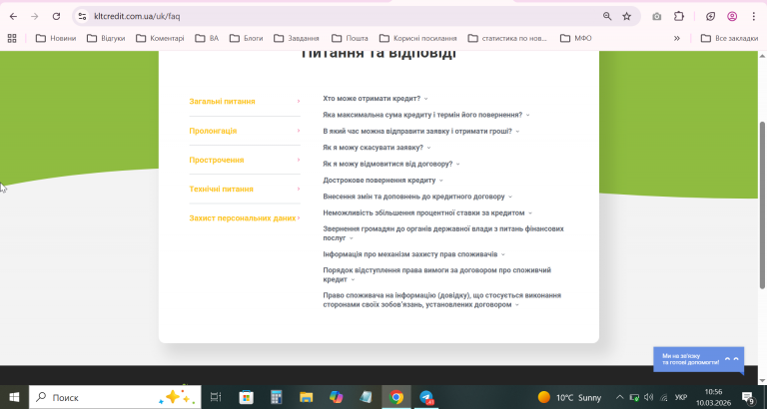Open Calculator from the taskbar

[x=277, y=397]
